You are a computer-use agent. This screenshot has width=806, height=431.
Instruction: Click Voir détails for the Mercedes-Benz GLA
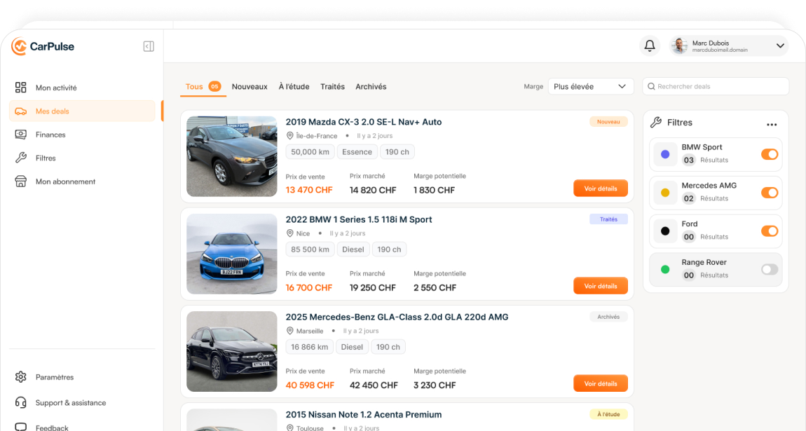601,384
